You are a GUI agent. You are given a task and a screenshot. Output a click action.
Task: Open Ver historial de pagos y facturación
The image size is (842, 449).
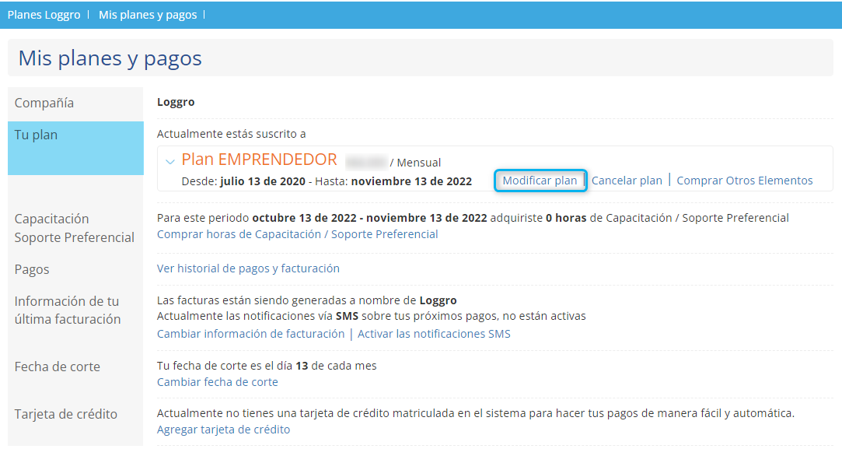[248, 268]
